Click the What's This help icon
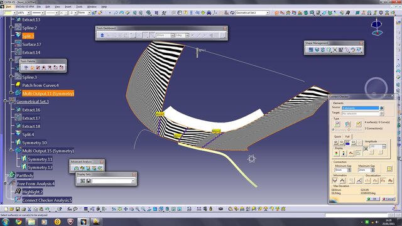402x226 pixels. click(60, 209)
